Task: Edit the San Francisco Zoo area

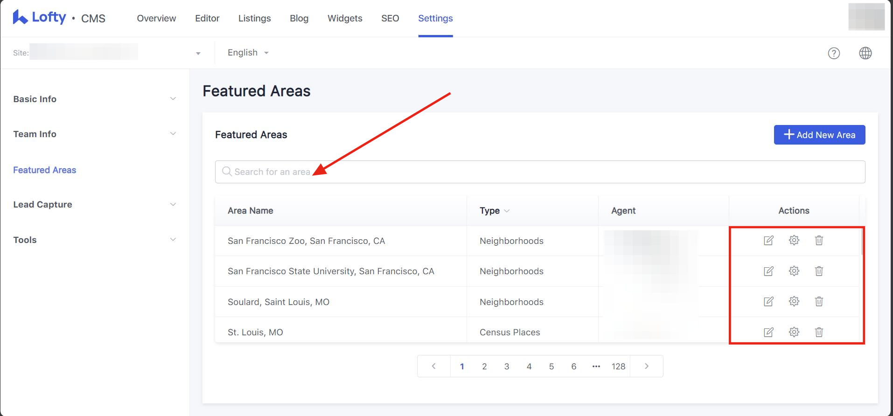Action: click(768, 241)
